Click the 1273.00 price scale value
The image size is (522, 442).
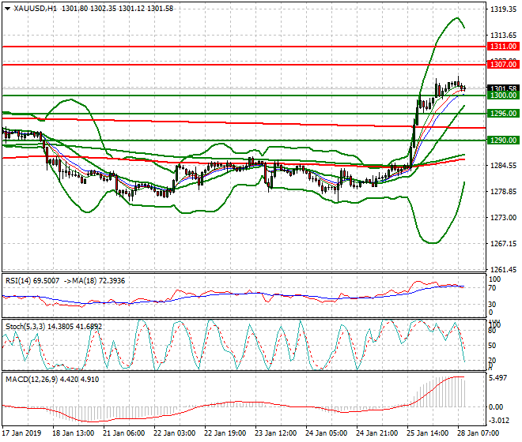click(503, 218)
